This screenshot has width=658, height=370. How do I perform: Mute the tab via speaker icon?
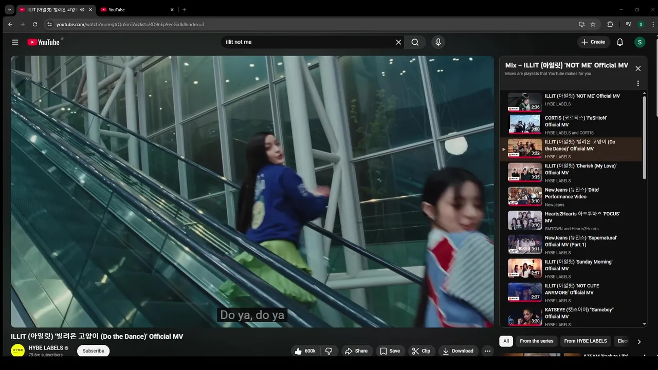[82, 10]
